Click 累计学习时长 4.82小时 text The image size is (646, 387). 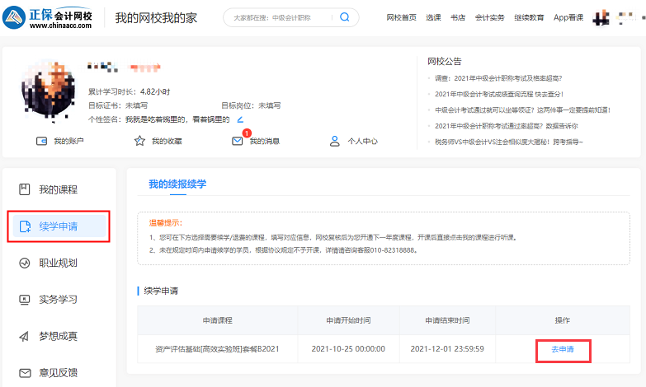pyautogui.click(x=129, y=91)
